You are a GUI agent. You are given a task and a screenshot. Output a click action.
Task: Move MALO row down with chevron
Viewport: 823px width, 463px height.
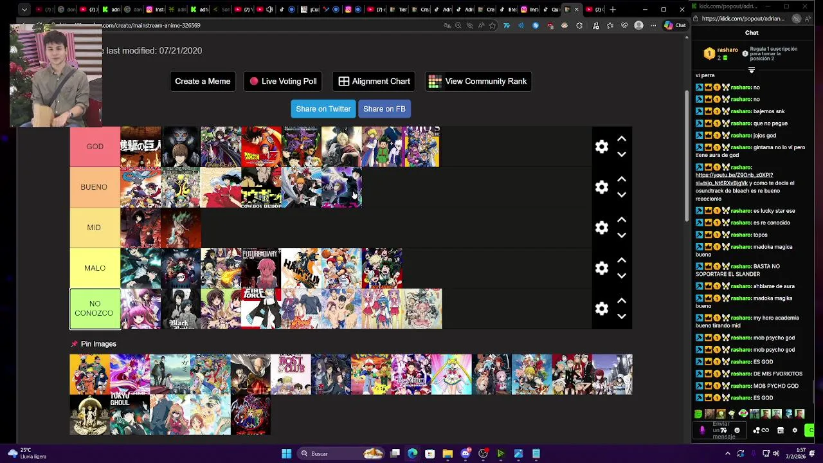coord(622,276)
